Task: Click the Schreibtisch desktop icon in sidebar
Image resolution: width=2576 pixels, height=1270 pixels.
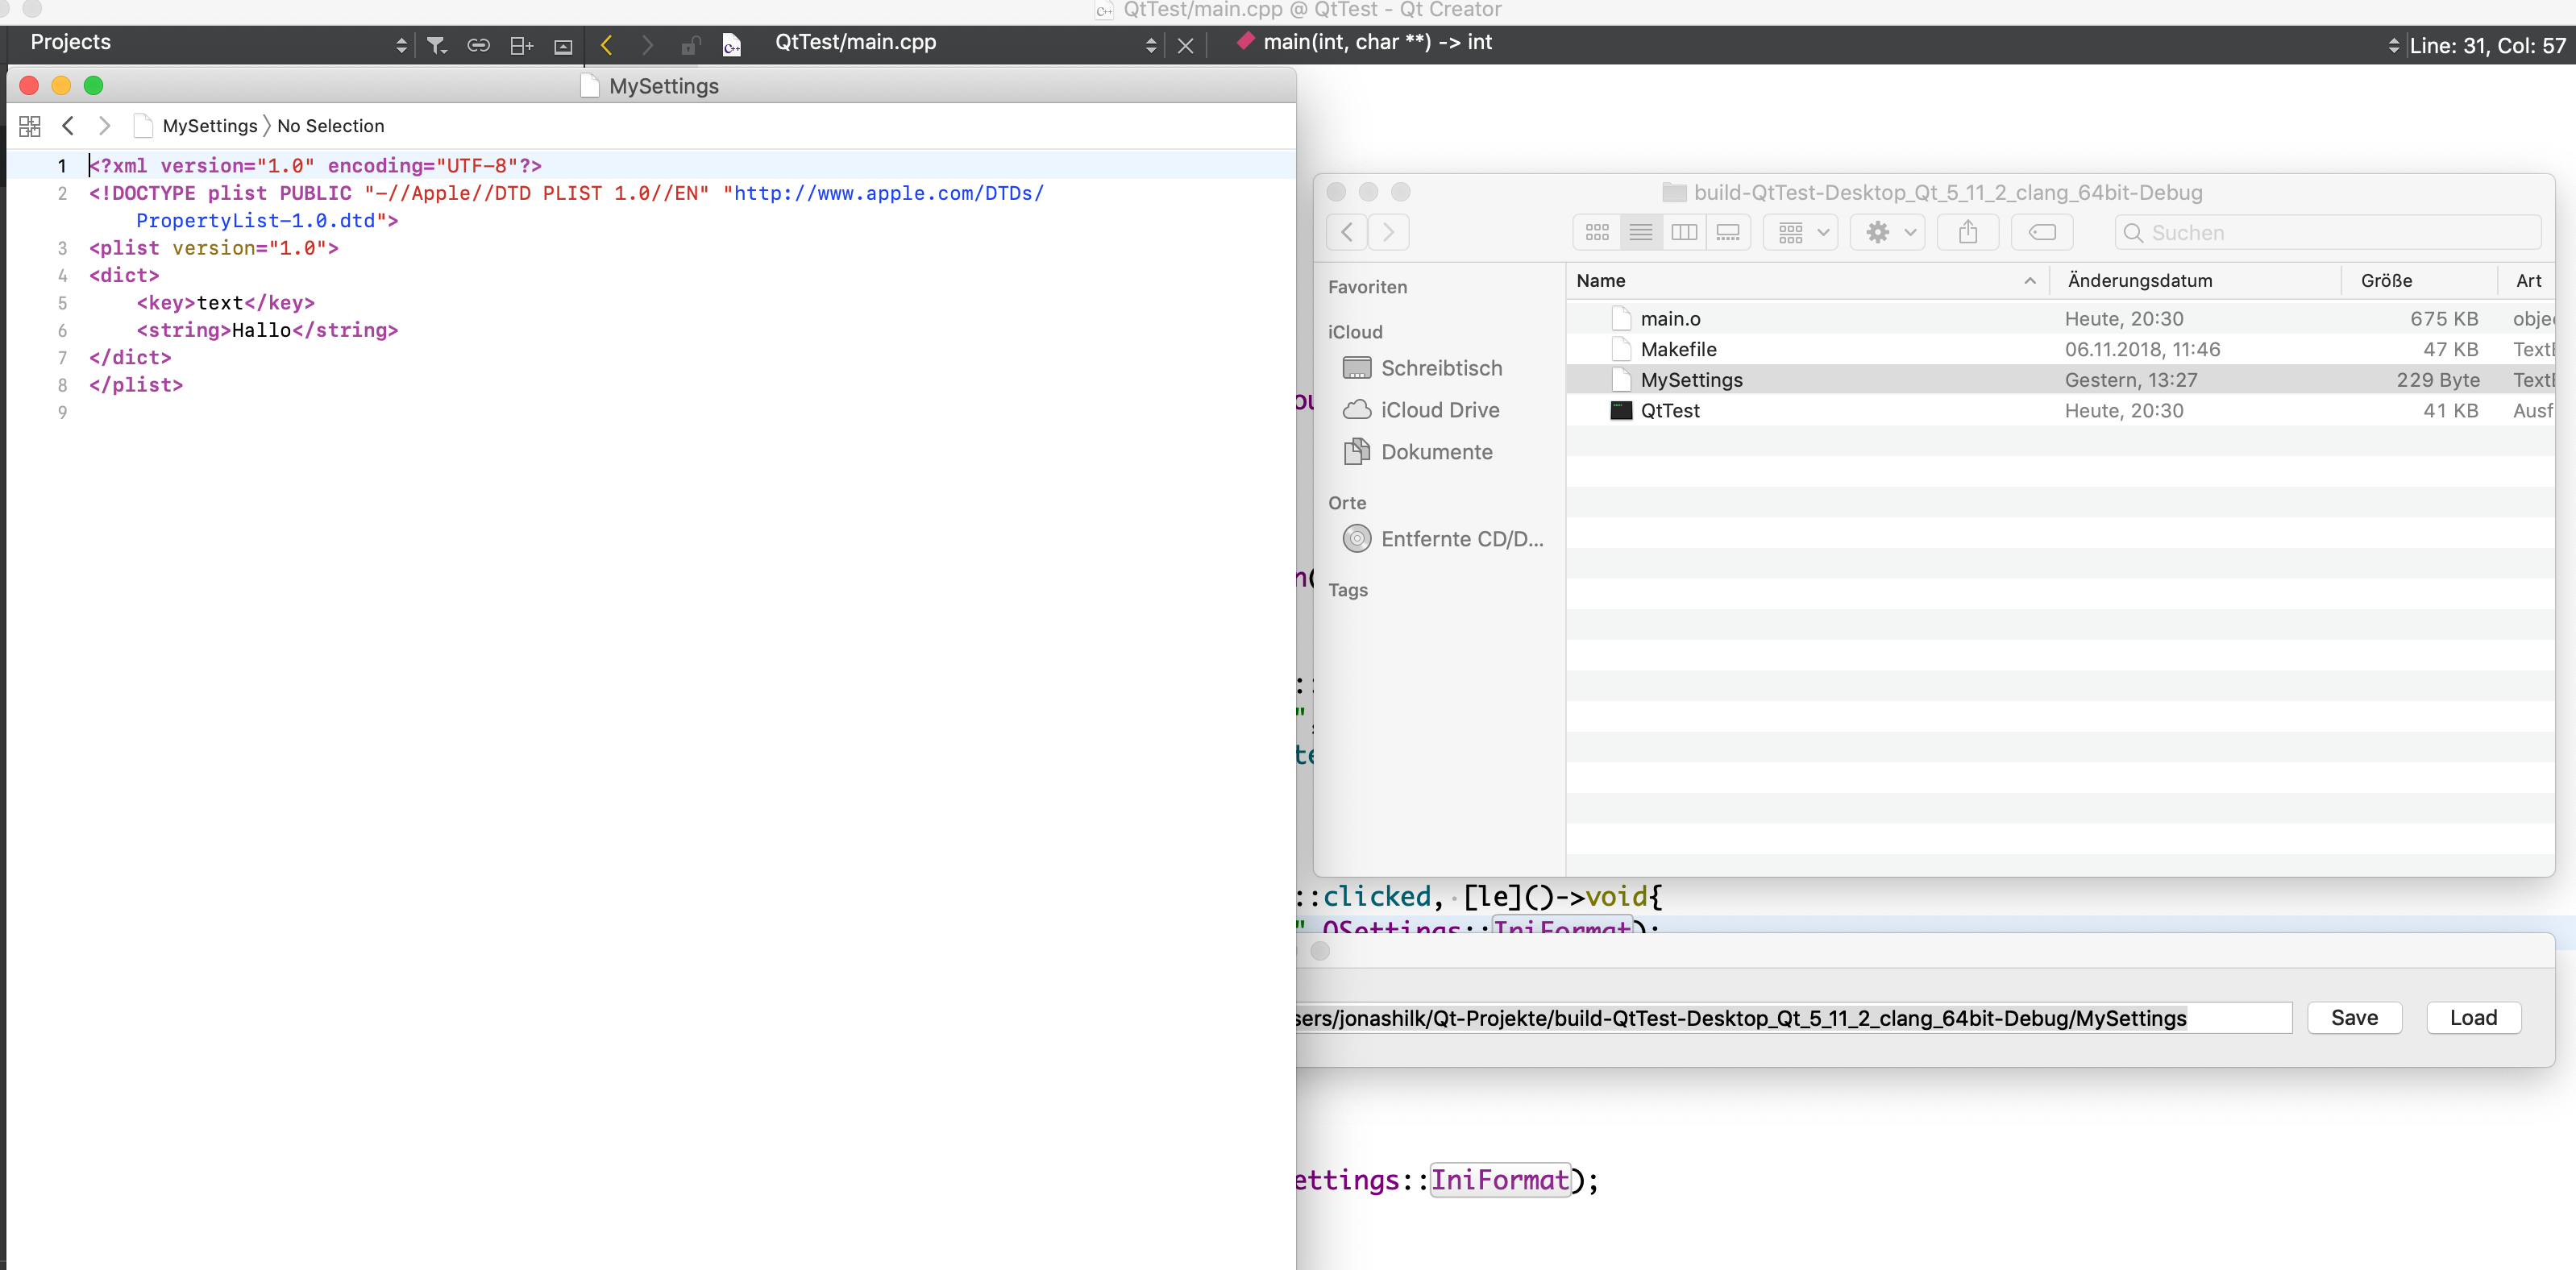Action: pyautogui.click(x=1356, y=368)
